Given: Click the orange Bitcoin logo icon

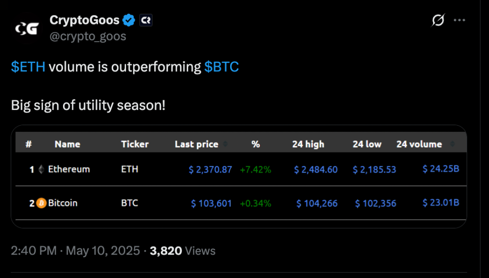Looking at the screenshot, I should coord(41,203).
